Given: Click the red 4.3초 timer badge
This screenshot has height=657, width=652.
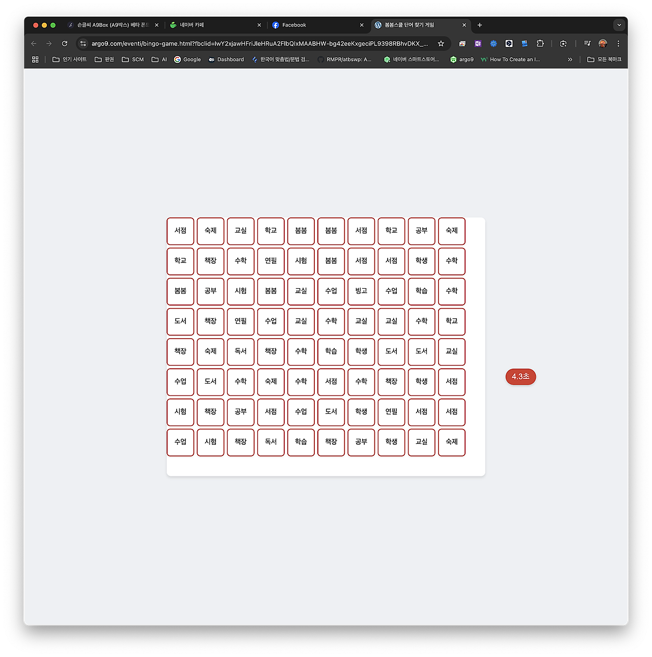Looking at the screenshot, I should click(521, 377).
